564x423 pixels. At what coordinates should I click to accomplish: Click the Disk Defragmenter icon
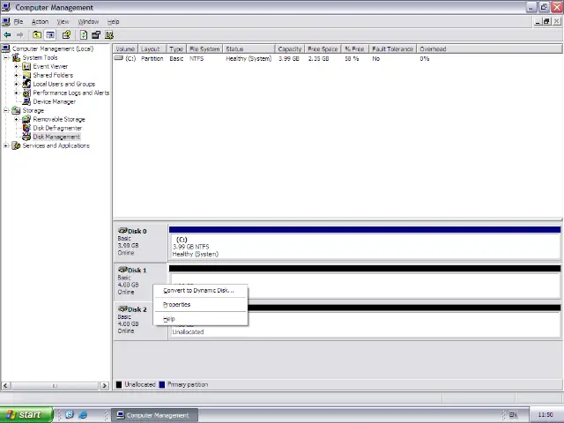coord(26,128)
